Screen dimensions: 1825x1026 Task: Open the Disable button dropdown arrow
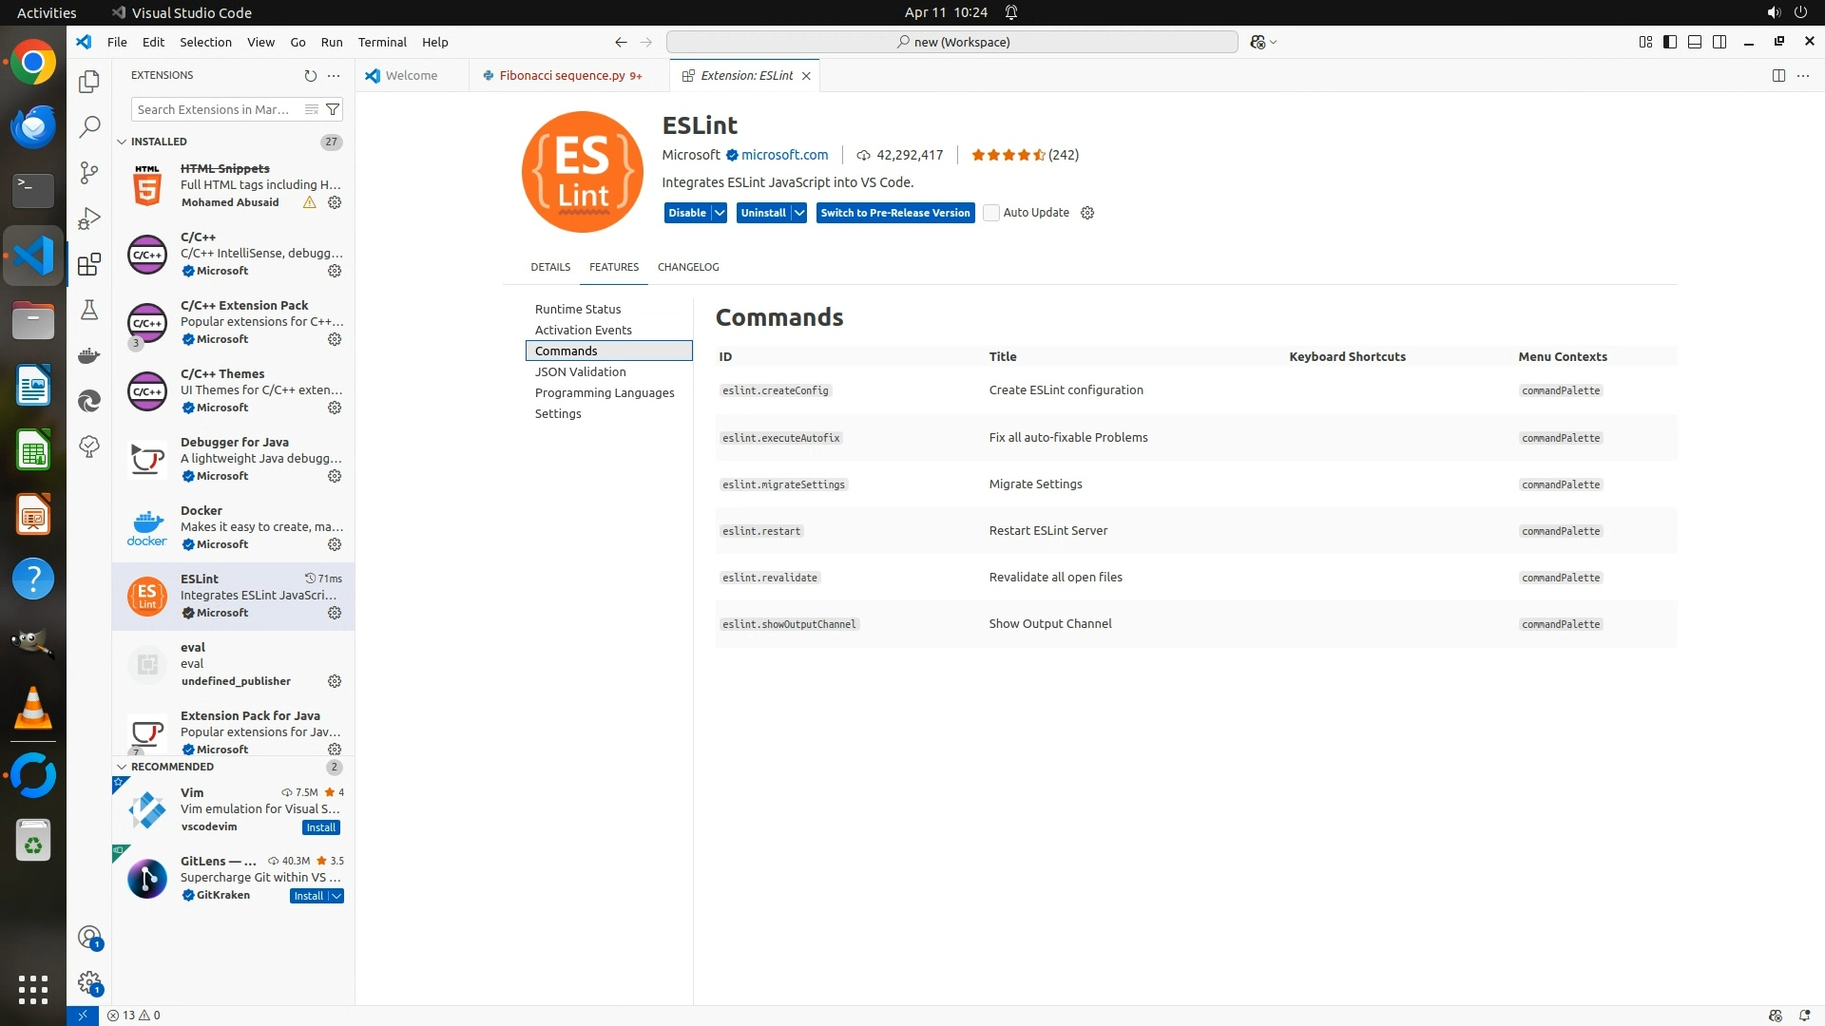pyautogui.click(x=720, y=213)
